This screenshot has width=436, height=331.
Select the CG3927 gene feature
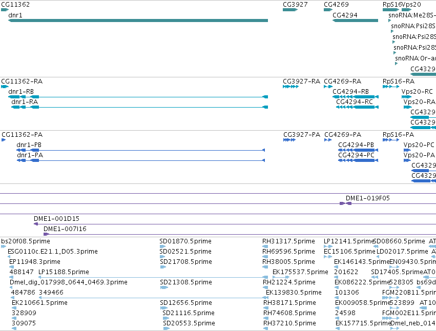pyautogui.click(x=290, y=10)
